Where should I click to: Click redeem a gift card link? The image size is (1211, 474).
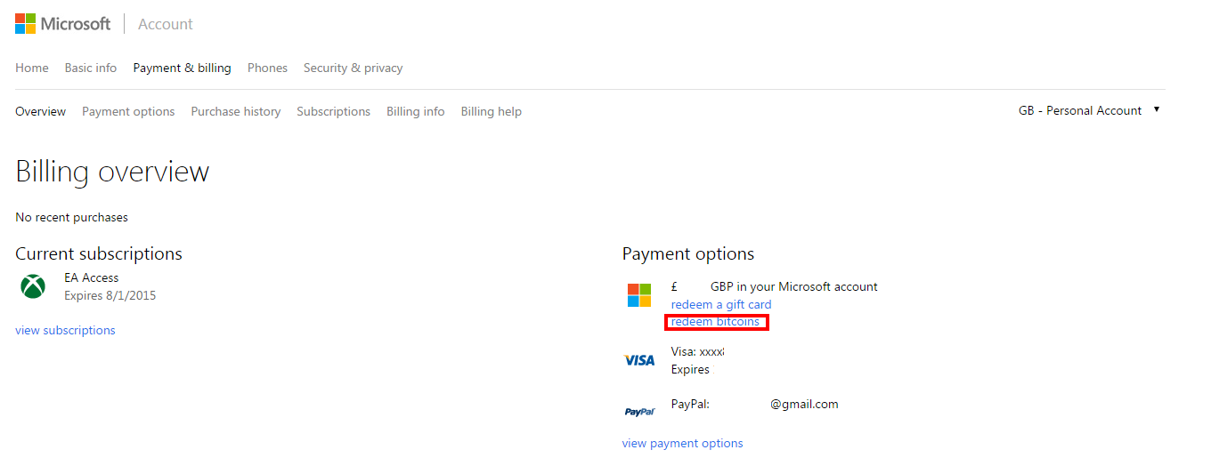point(721,304)
